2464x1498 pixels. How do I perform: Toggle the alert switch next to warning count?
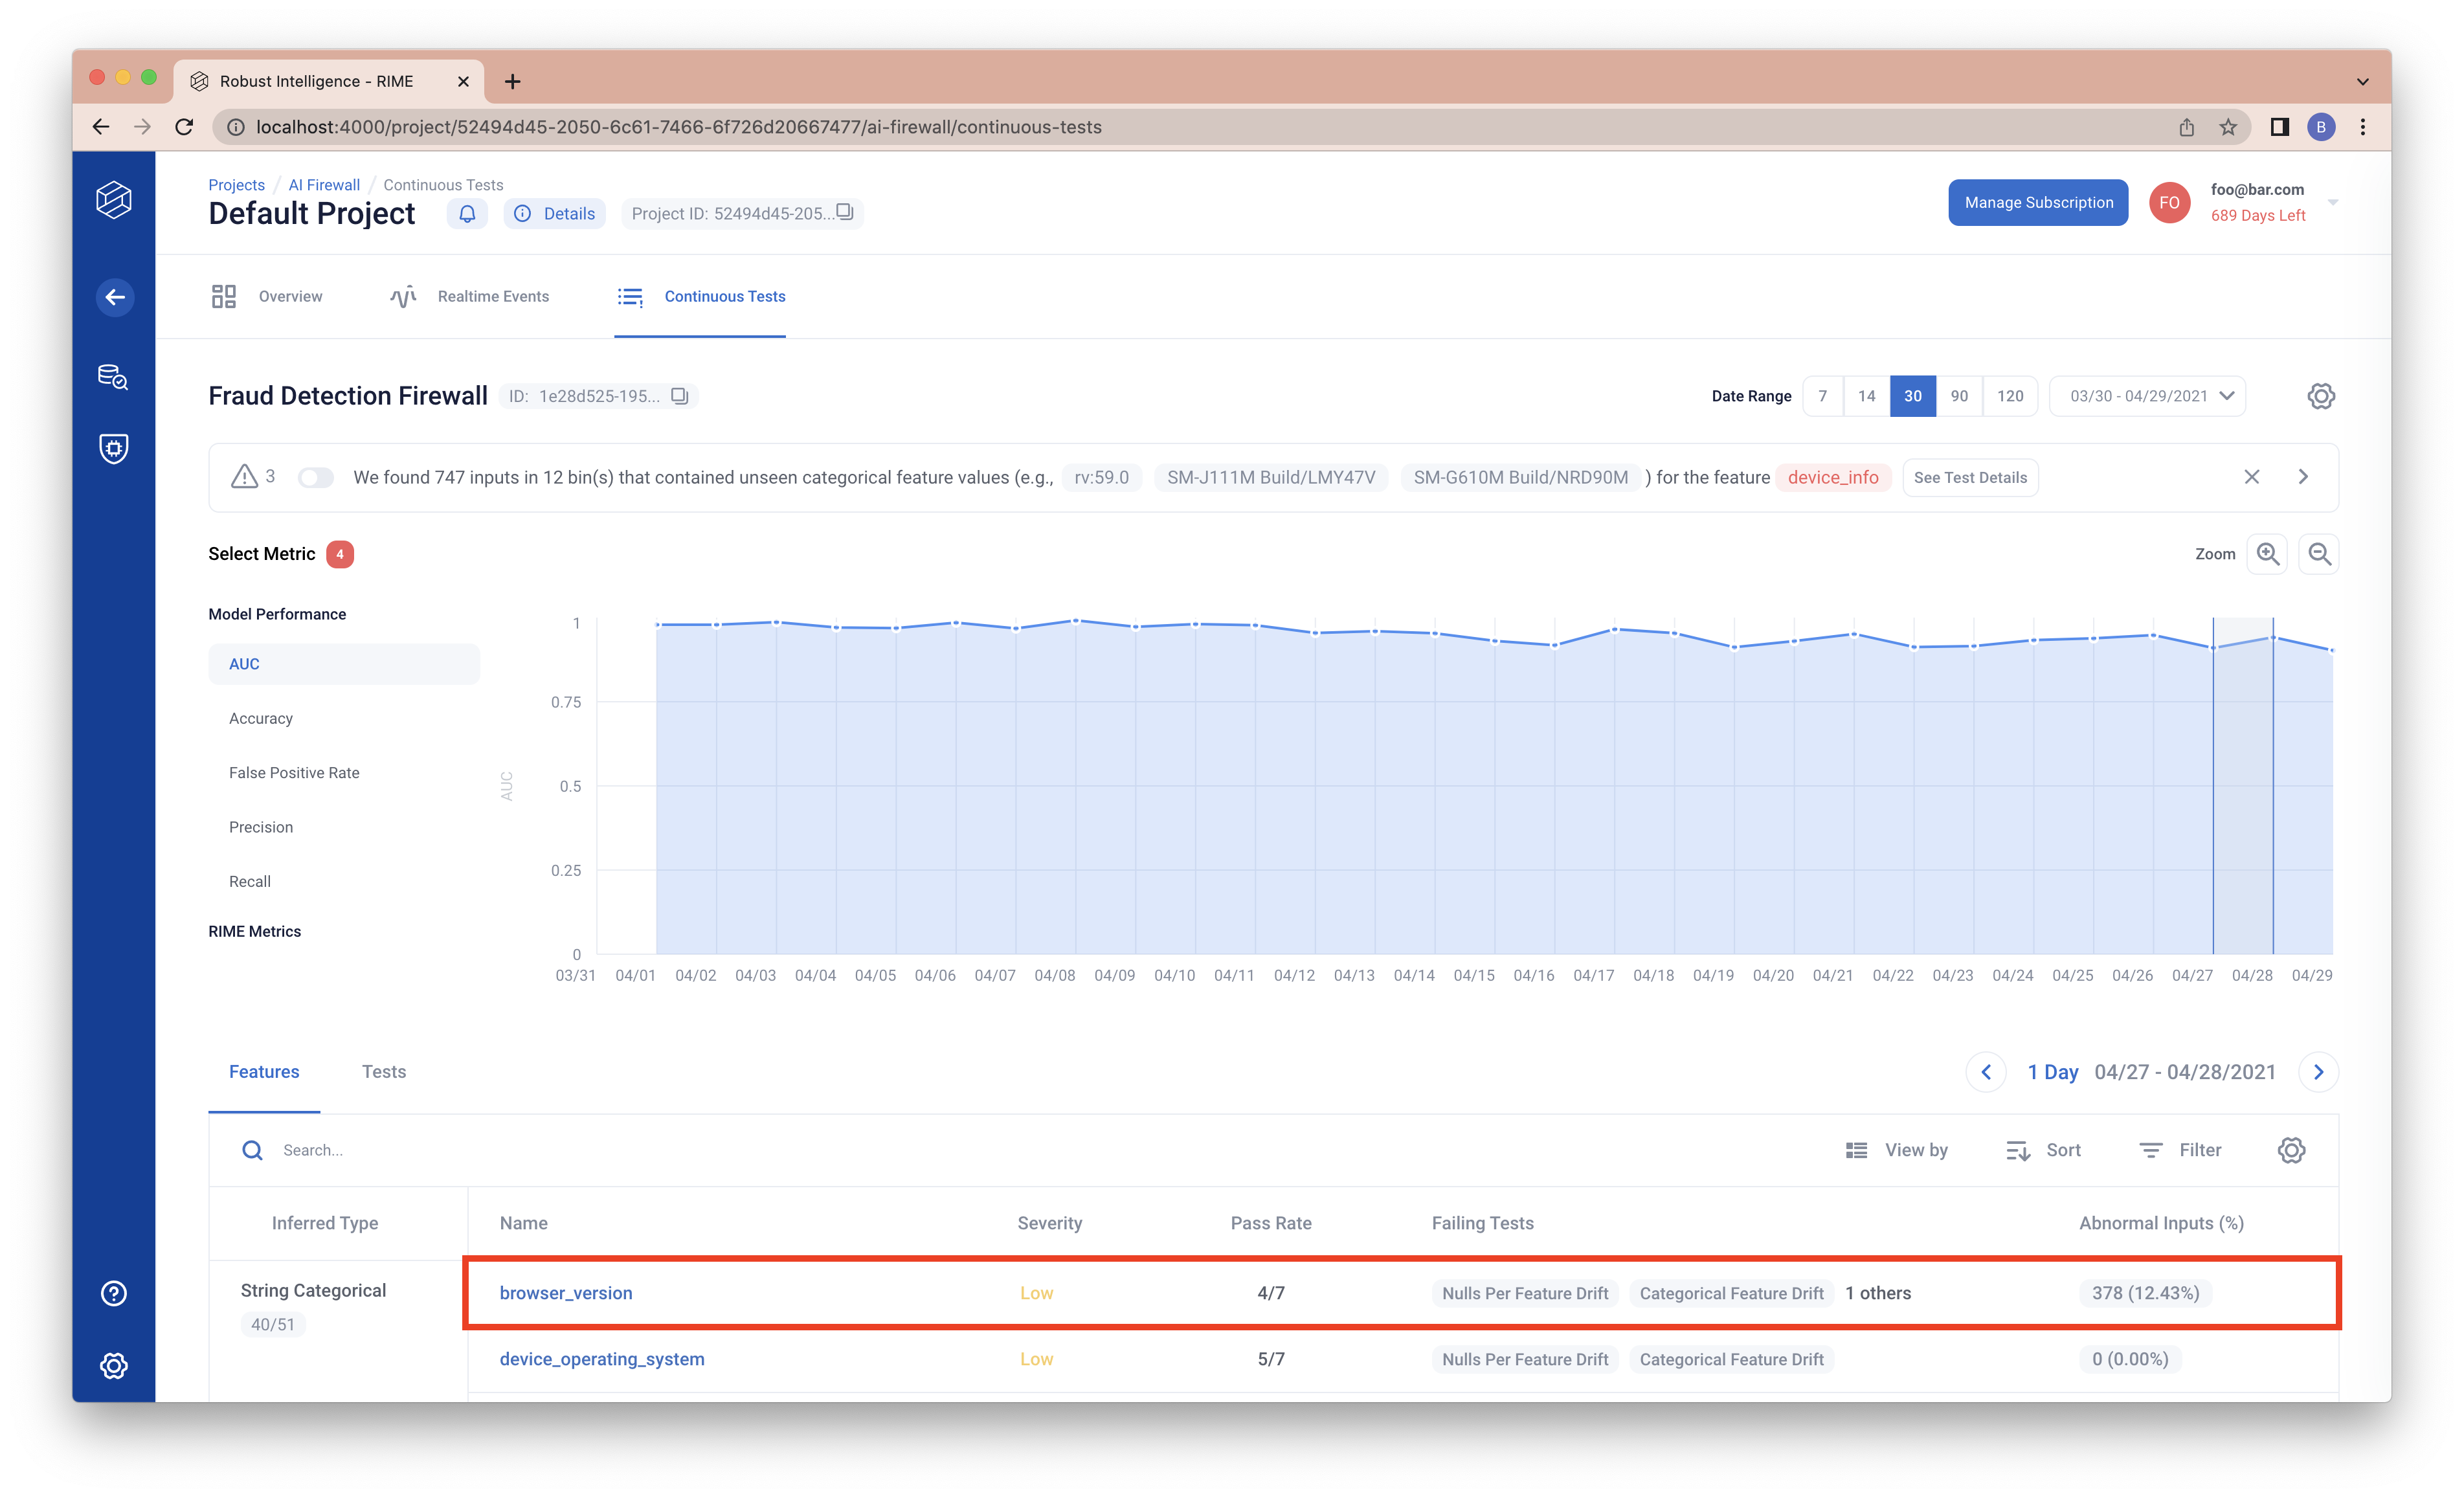pyautogui.click(x=315, y=478)
